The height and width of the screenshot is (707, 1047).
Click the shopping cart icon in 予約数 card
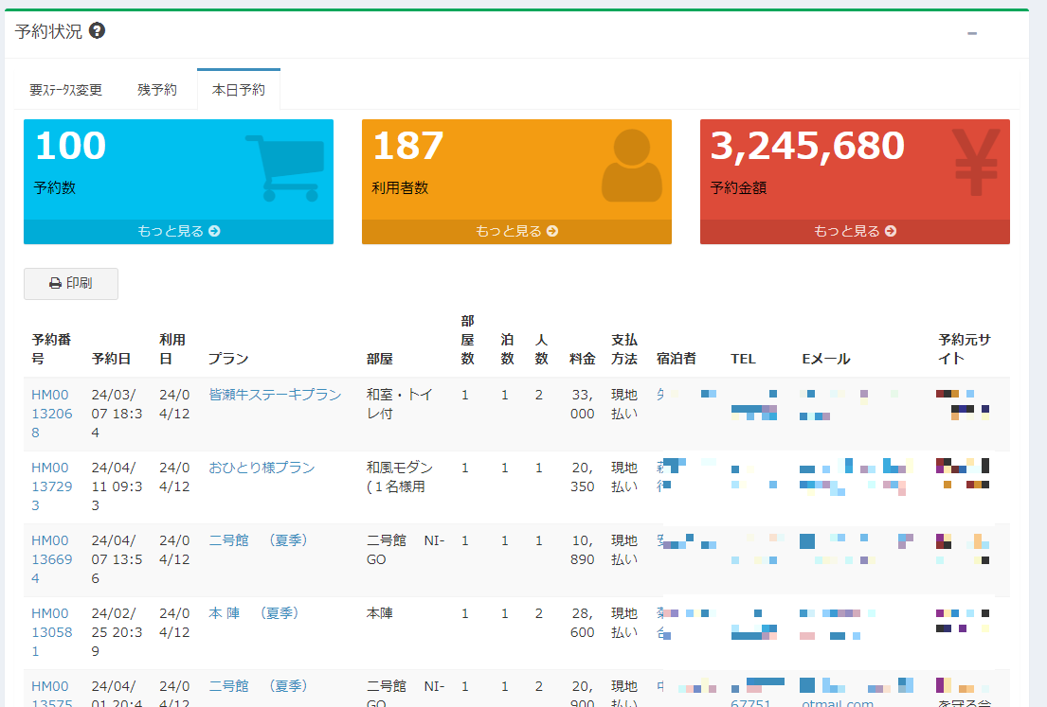[x=284, y=168]
